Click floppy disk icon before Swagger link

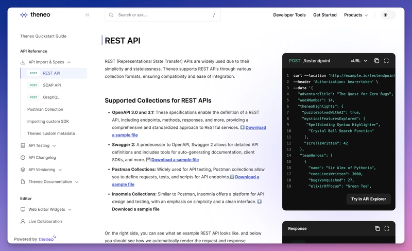(x=148, y=160)
